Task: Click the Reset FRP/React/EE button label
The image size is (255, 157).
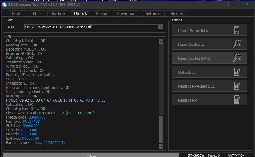Action: pyautogui.click(x=196, y=86)
